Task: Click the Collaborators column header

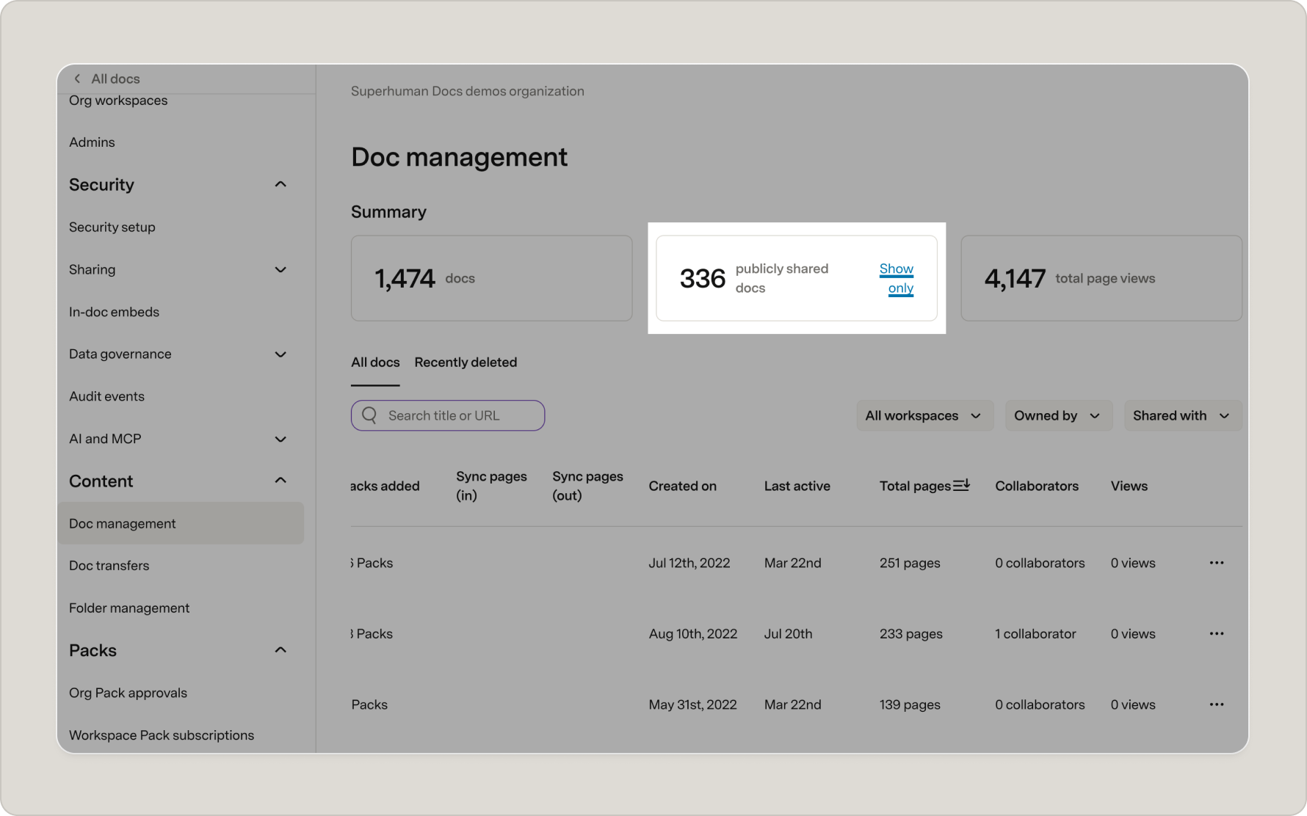Action: click(x=1037, y=486)
